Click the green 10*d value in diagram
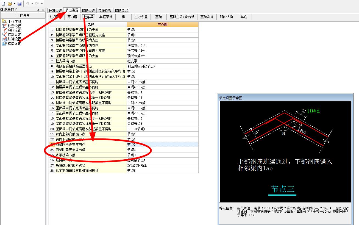 (313, 111)
